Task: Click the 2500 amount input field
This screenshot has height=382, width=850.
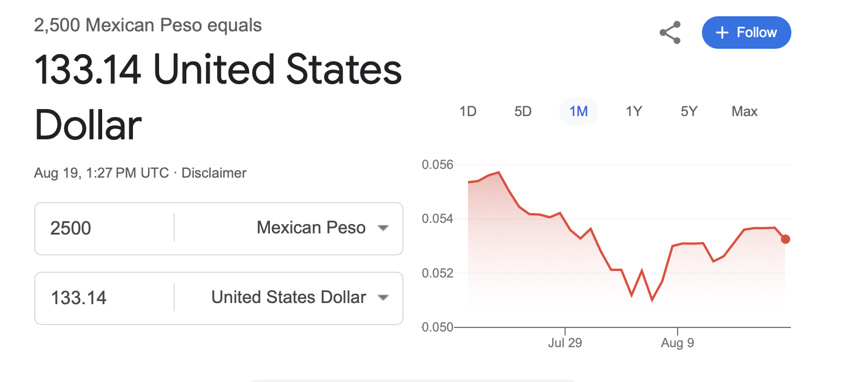Action: click(x=105, y=228)
